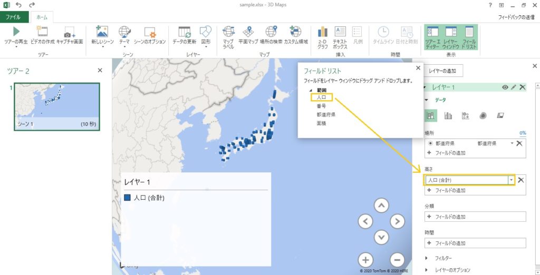Open the マップラベル tool
Viewport: 540px width, 275px height.
228,33
